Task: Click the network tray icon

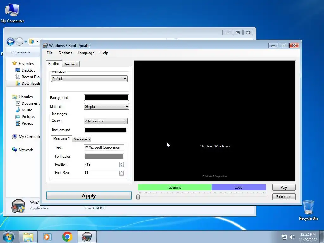Action: point(284,237)
